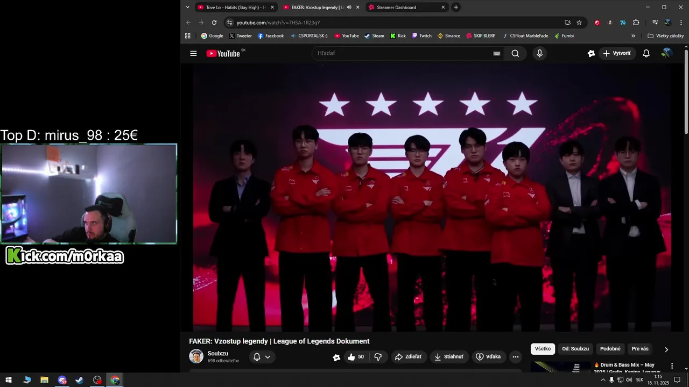Open the Vytvoriť create button
This screenshot has width=689, height=387.
[x=617, y=53]
